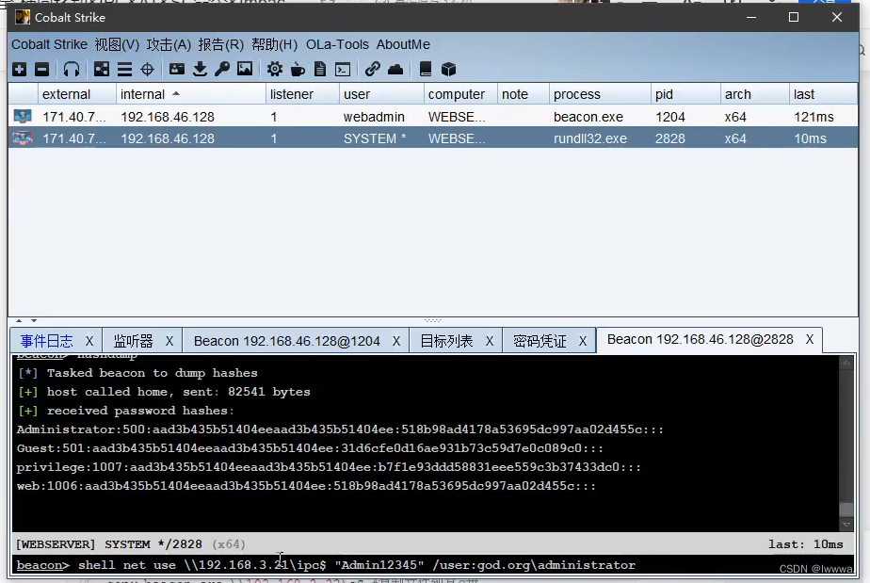Close the Beacon @2828 tab
Viewport: 870px width, 583px height.
click(x=810, y=339)
